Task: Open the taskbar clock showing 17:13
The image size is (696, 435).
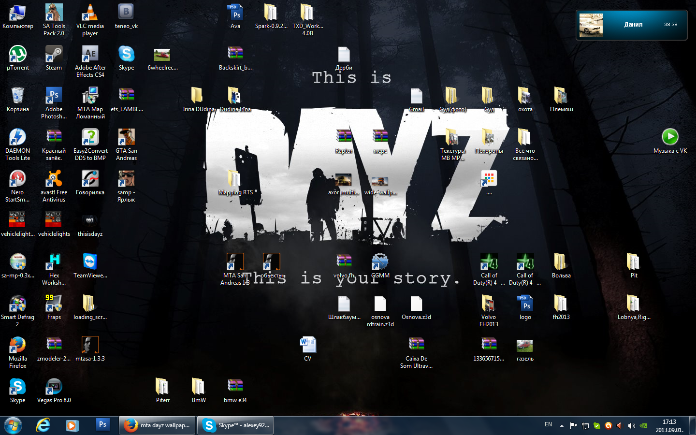Action: [x=669, y=426]
